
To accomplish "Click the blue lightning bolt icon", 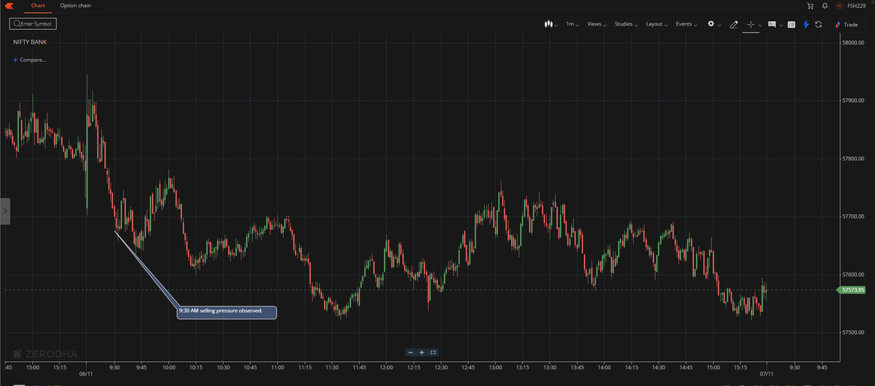I will coord(806,24).
